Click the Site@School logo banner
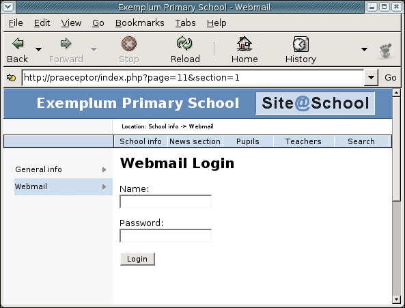Viewport: 405px width, 308px height. [x=315, y=103]
